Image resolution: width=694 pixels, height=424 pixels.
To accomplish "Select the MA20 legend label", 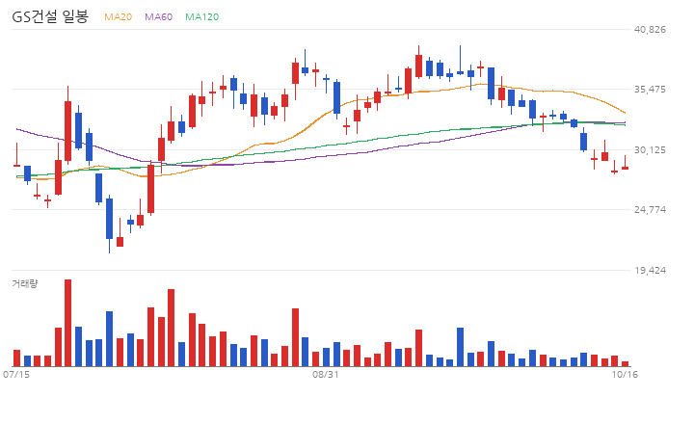I will coord(119,16).
